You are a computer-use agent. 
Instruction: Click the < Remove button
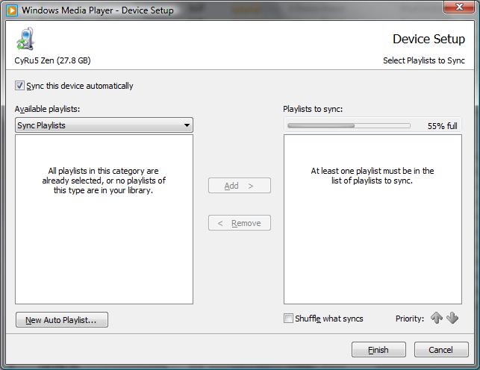(x=240, y=223)
